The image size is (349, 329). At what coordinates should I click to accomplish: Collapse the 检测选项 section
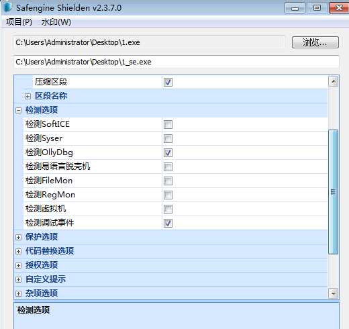point(19,110)
